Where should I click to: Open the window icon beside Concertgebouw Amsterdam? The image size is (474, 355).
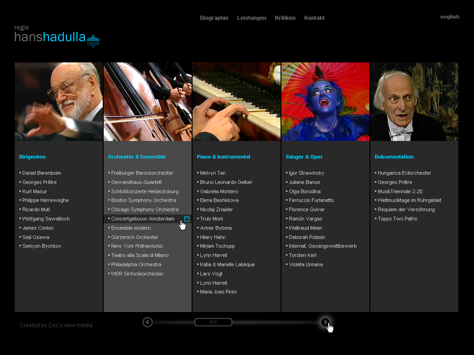[187, 219]
